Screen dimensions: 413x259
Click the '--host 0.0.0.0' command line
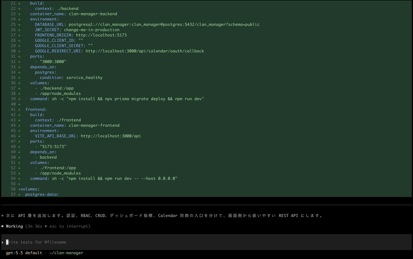pyautogui.click(x=104, y=179)
